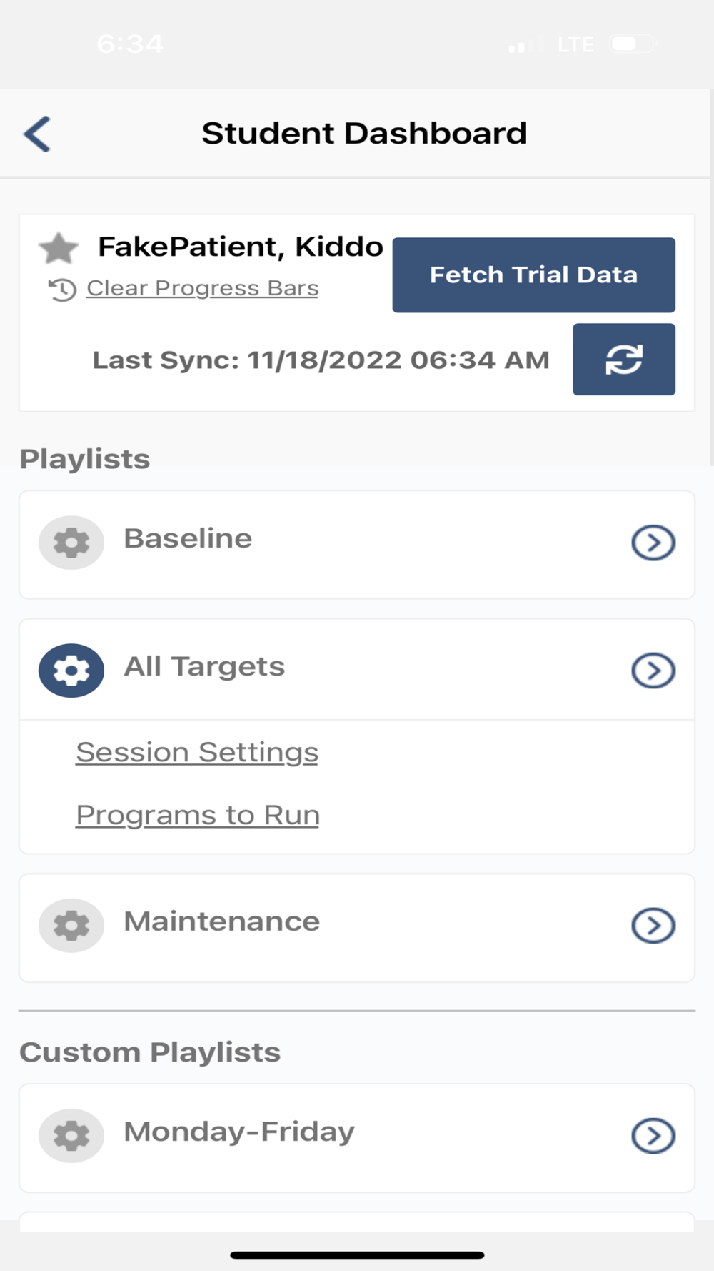Open Monday-Friday playlist with arrow chevron
The image size is (714, 1271).
pos(653,1135)
